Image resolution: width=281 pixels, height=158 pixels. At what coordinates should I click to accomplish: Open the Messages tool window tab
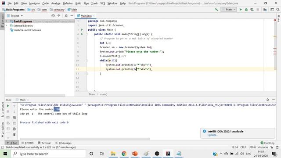pos(63,143)
